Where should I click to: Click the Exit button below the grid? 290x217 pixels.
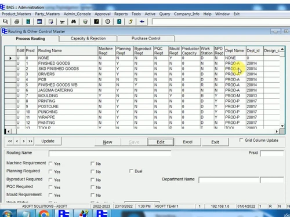[215, 142]
